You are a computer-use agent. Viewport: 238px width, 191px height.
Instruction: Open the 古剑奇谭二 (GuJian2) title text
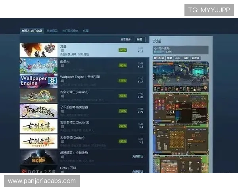click(x=75, y=122)
